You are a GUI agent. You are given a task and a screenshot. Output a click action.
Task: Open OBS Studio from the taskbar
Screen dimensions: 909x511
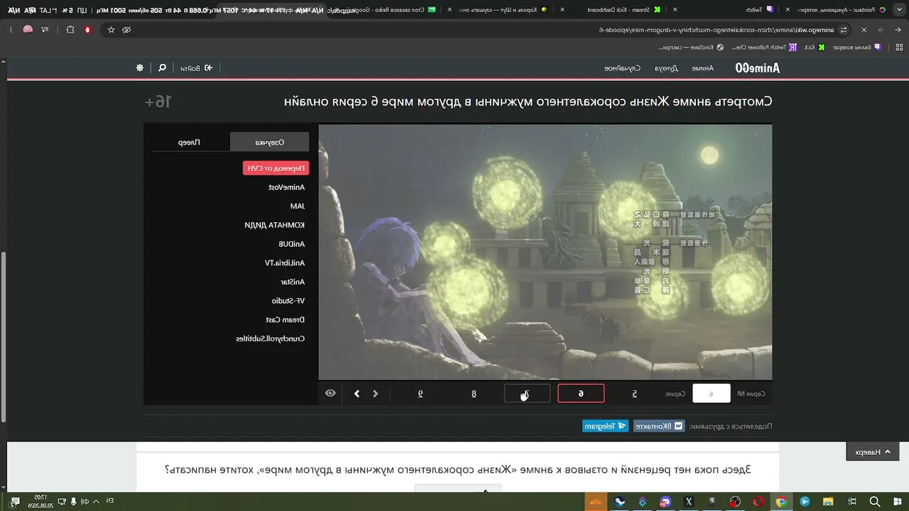735,501
